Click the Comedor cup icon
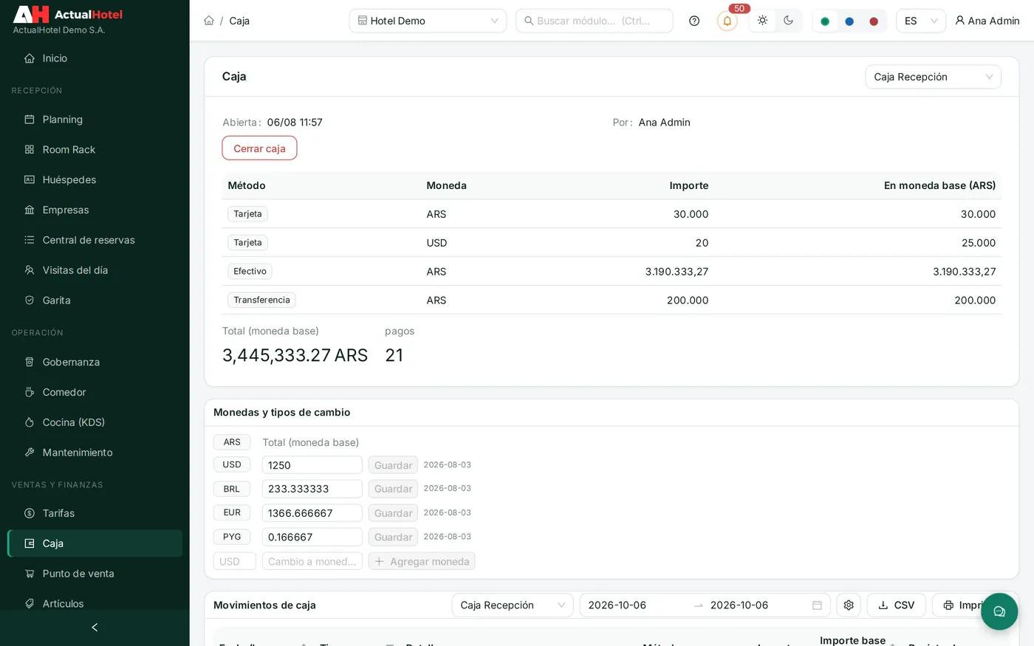Viewport: 1034px width, 646px height. click(30, 392)
